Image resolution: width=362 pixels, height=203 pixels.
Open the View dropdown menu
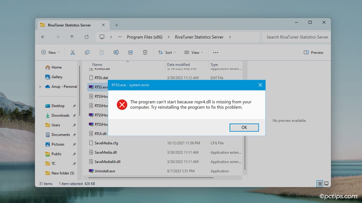193,52
